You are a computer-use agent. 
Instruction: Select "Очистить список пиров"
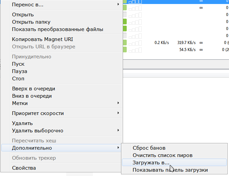(x=162, y=155)
